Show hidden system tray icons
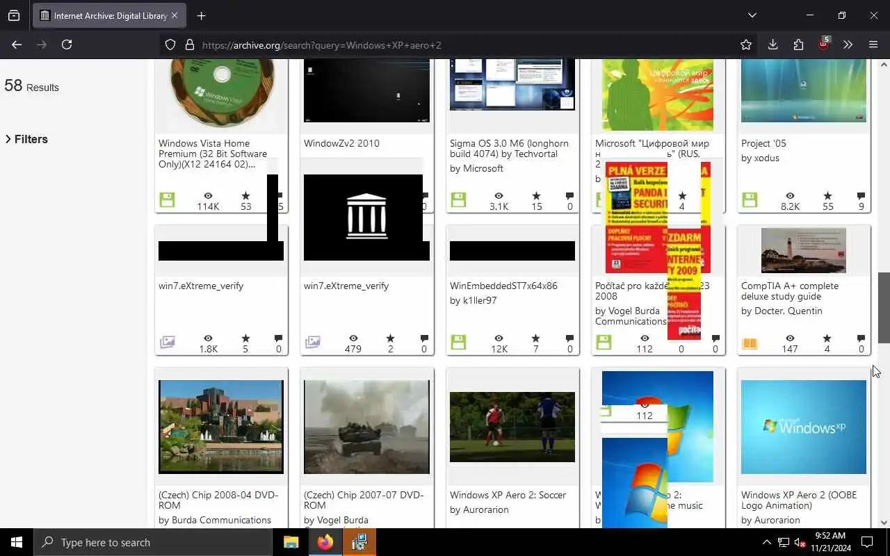 pos(767,542)
